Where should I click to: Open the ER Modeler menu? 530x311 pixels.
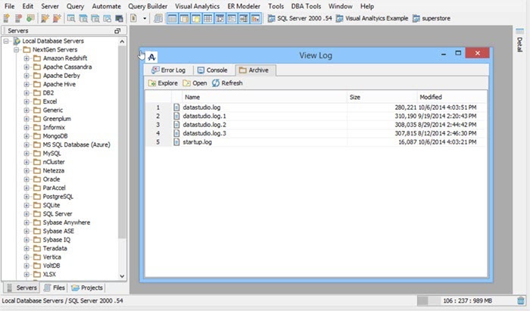coord(244,6)
